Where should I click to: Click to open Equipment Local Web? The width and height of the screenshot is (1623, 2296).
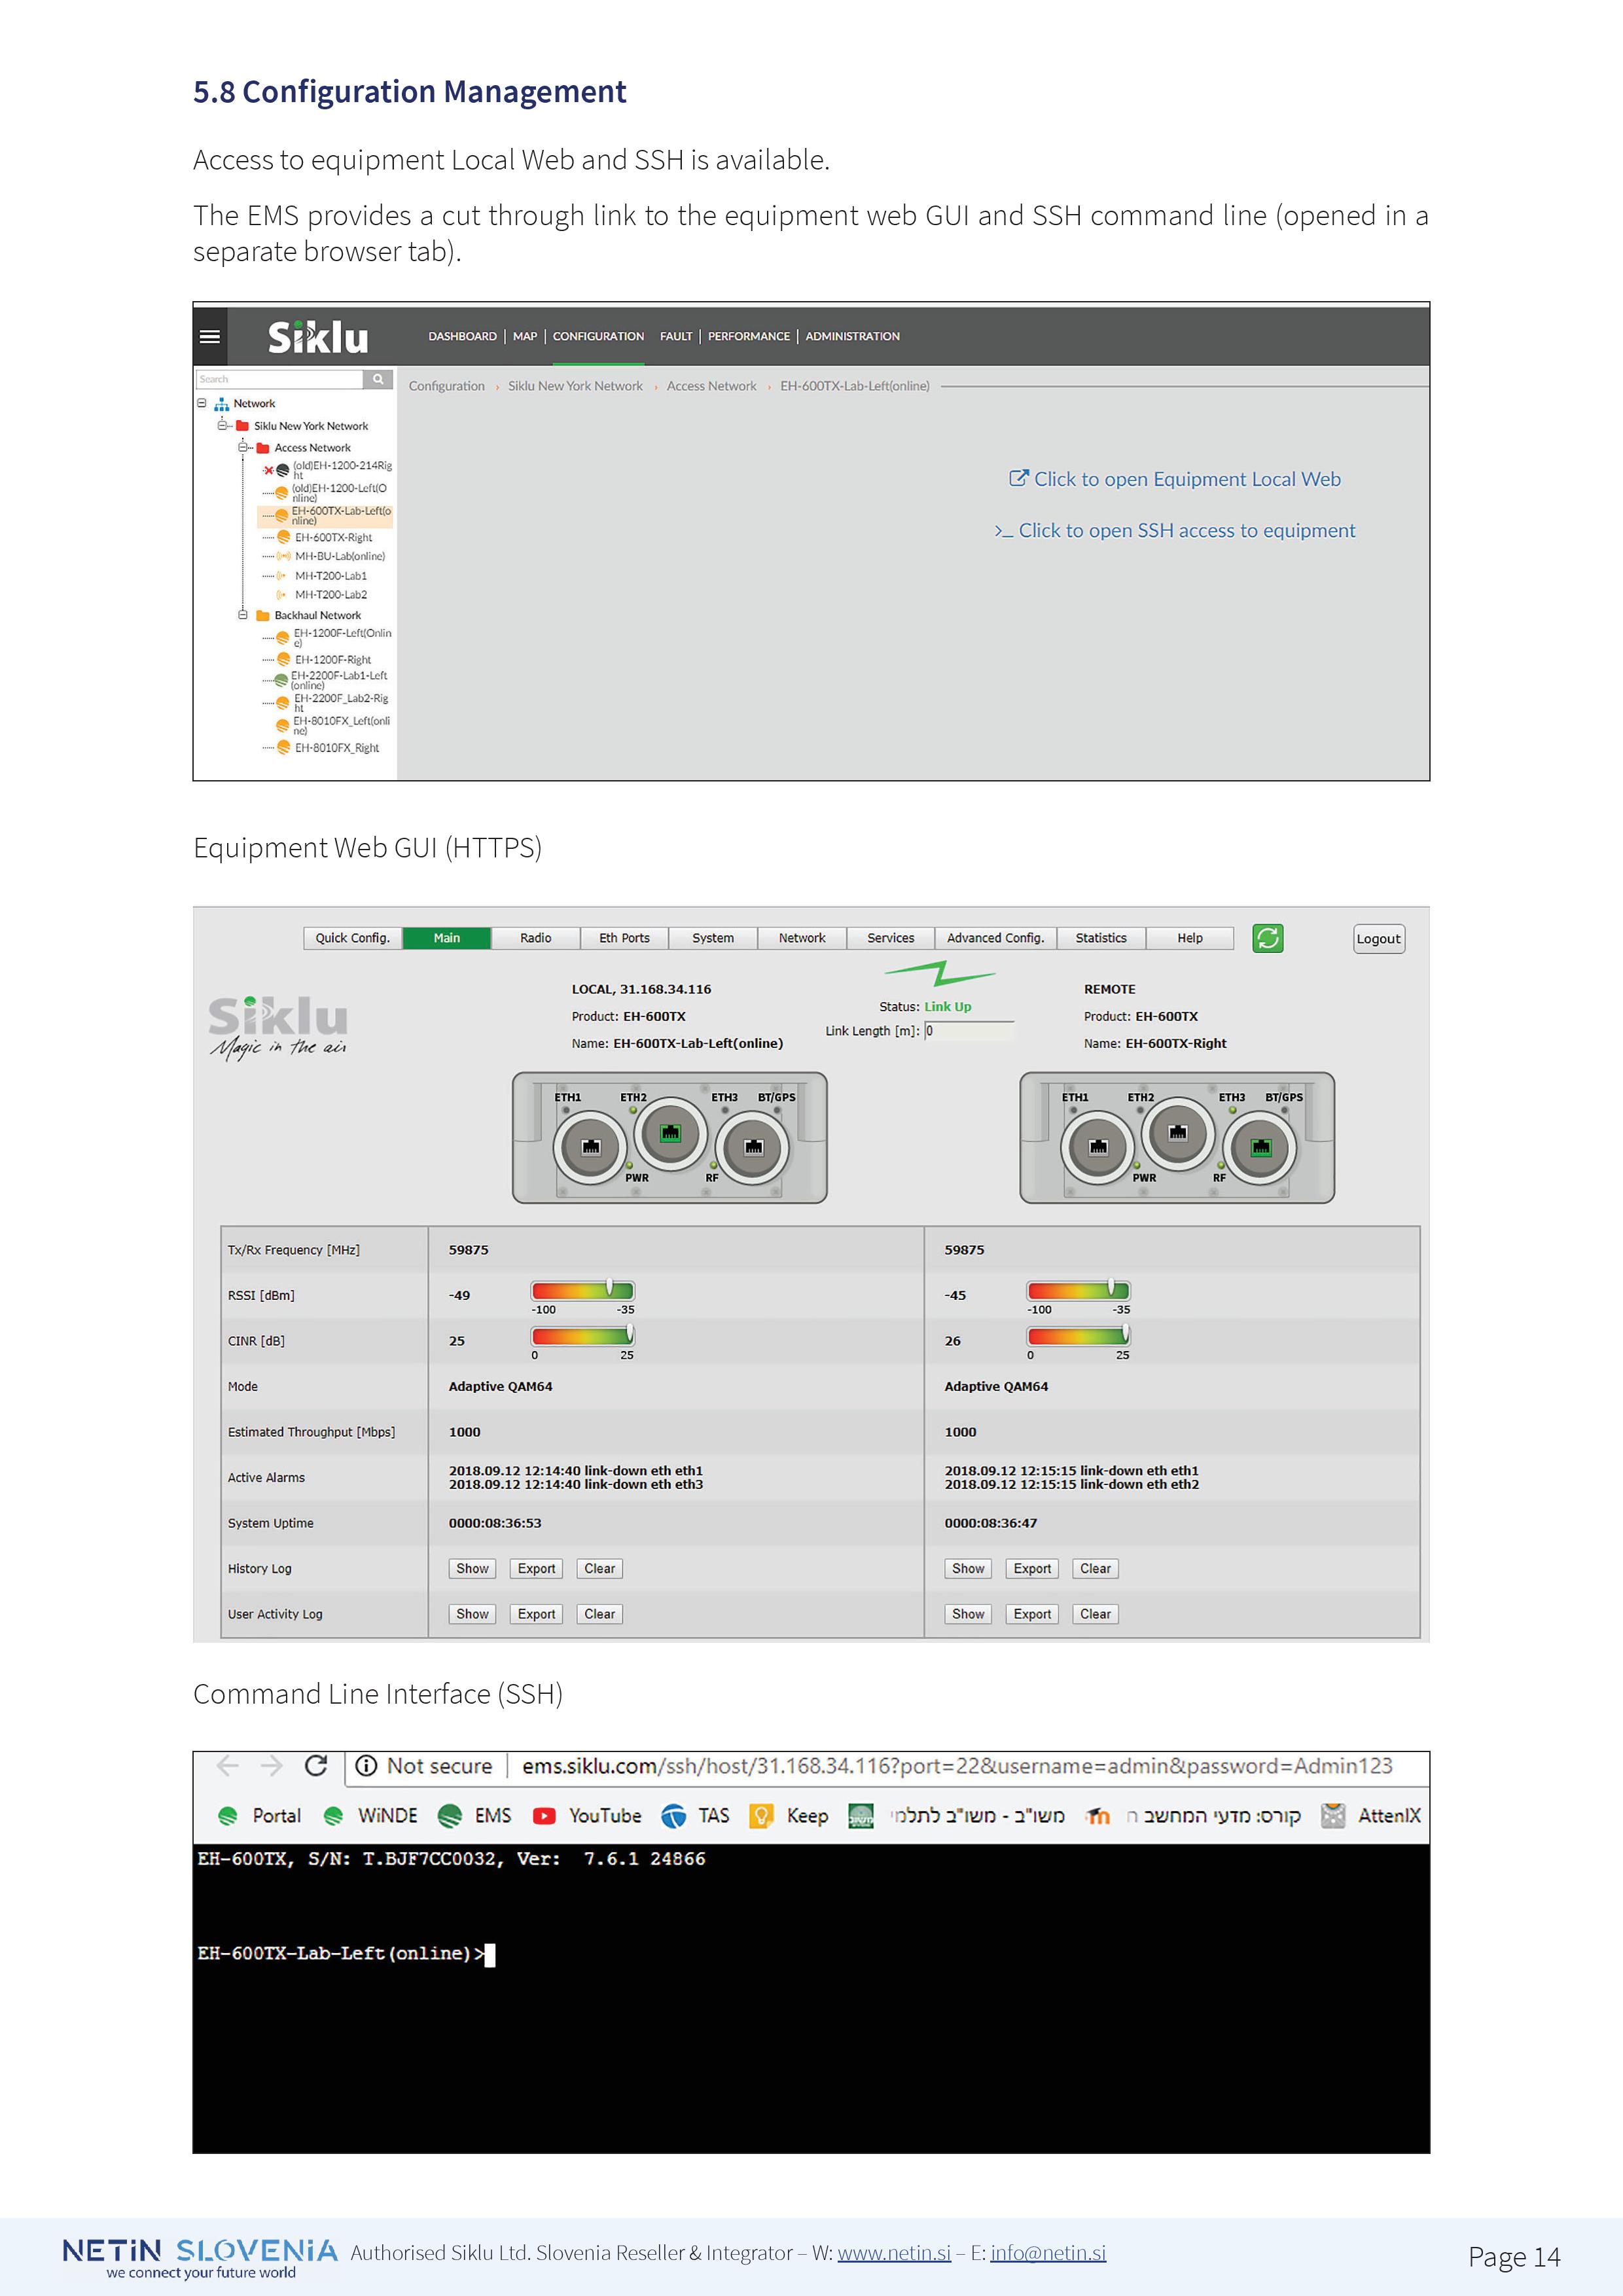click(1175, 479)
